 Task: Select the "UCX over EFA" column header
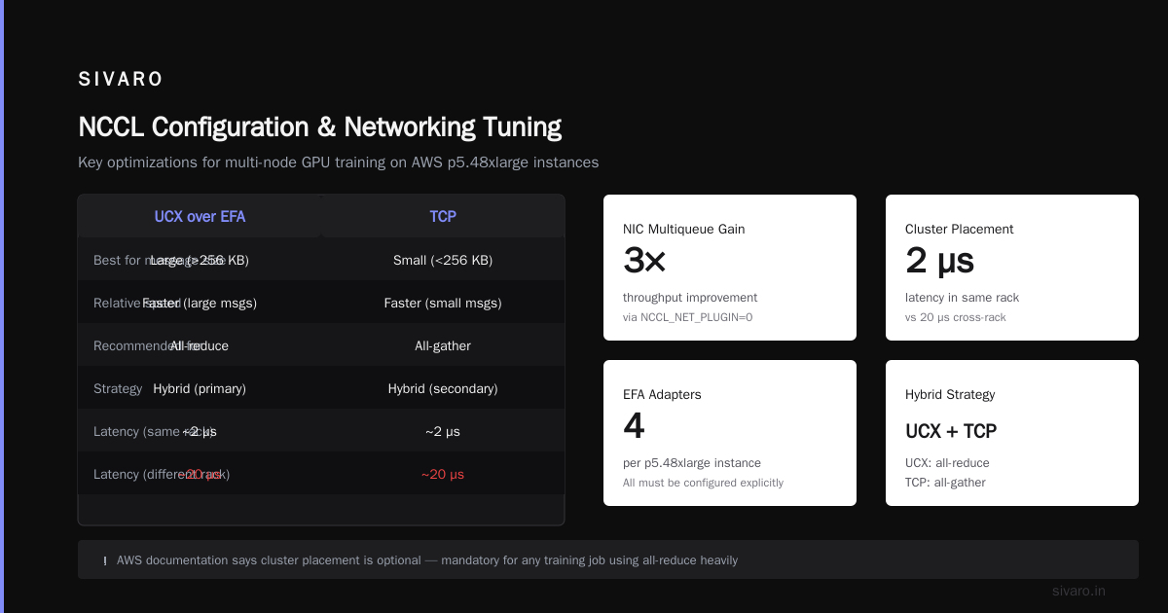(200, 216)
